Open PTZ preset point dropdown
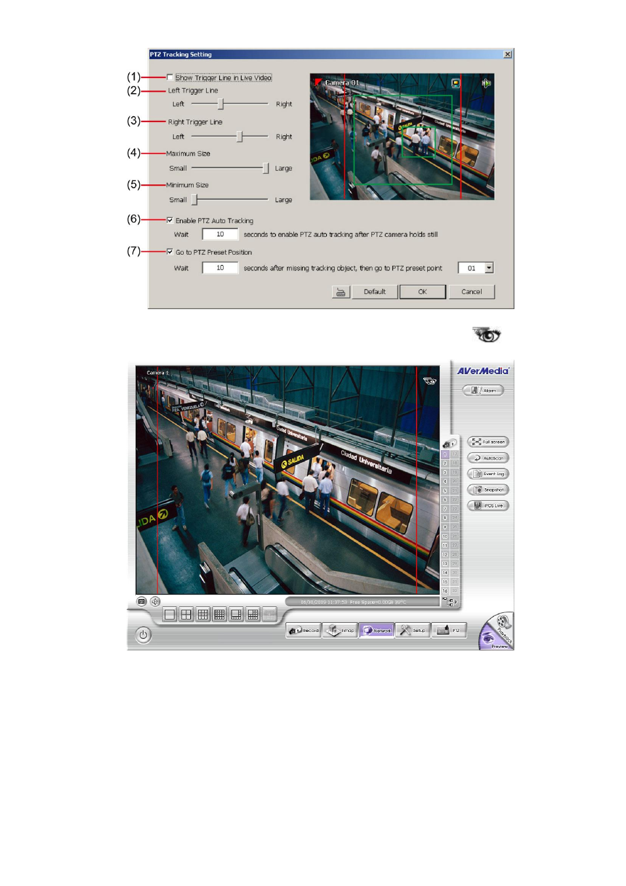 coord(489,268)
